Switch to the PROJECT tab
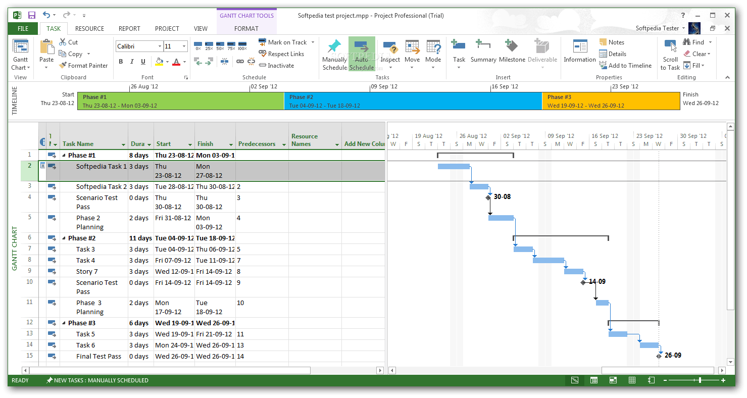This screenshot has height=398, width=747. tap(167, 29)
